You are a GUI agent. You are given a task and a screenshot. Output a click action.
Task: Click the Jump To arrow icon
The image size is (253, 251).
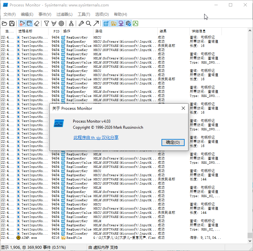(96, 23)
